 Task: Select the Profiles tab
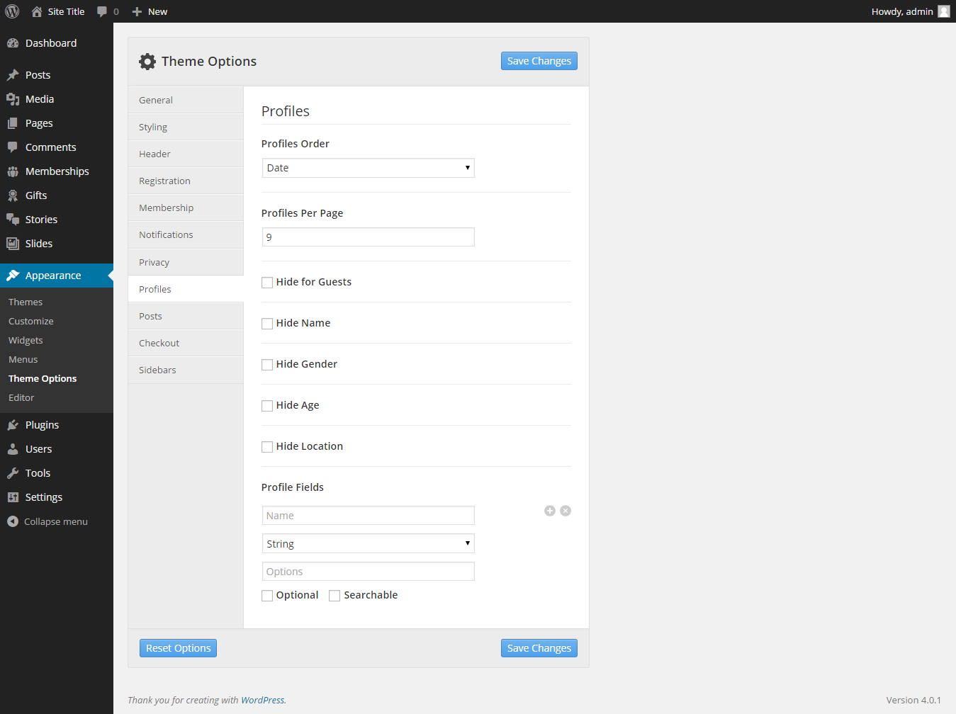click(186, 289)
